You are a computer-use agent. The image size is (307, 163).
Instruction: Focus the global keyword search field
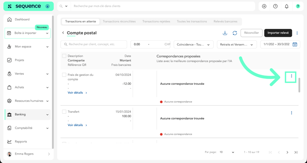coord(162,6)
